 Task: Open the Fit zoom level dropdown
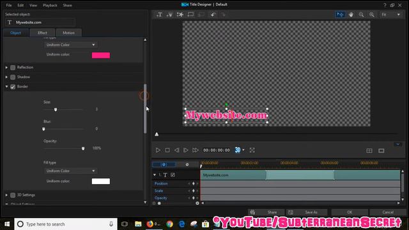pyautogui.click(x=390, y=15)
